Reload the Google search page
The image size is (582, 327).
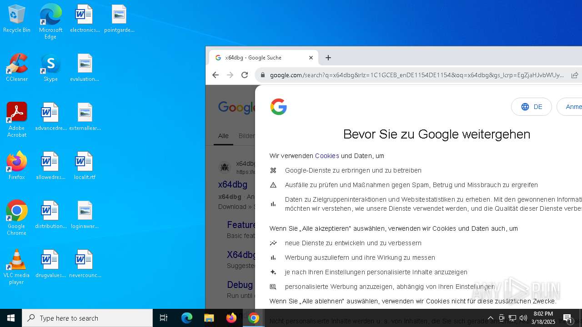pyautogui.click(x=245, y=75)
